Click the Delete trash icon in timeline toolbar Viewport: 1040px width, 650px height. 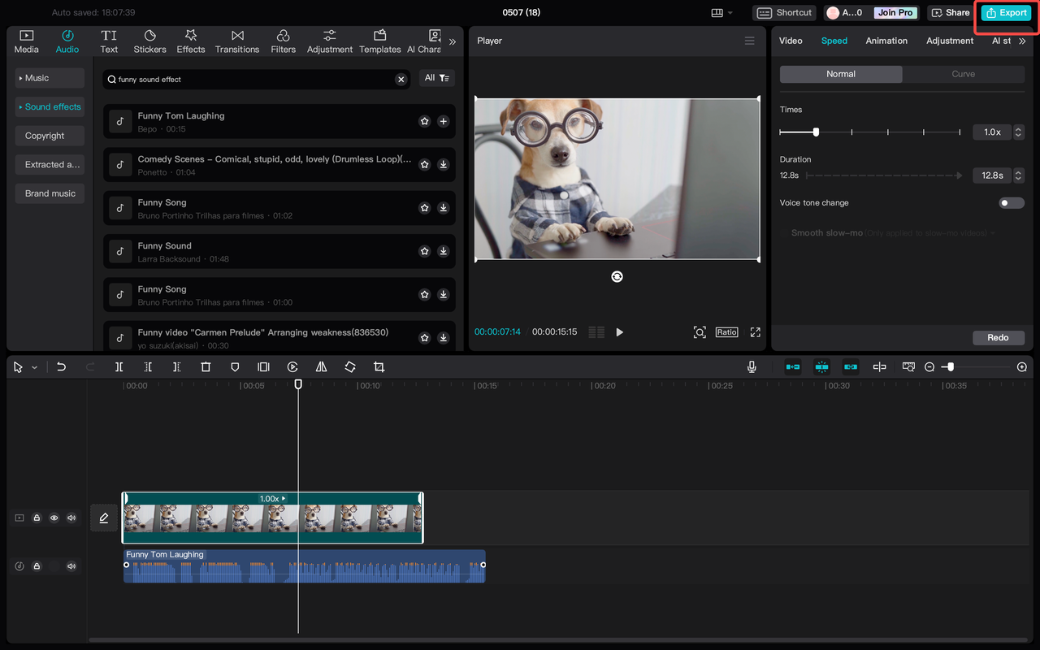206,367
